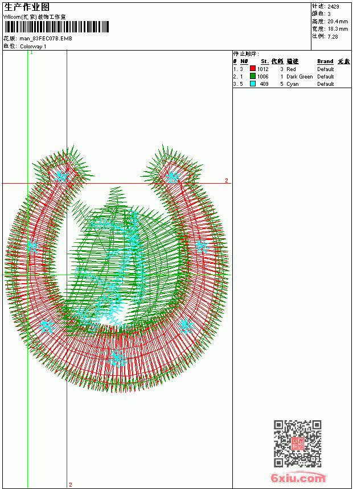Click the Dark Green color swatch
Image resolution: width=353 pixels, height=489 pixels.
pyautogui.click(x=253, y=76)
